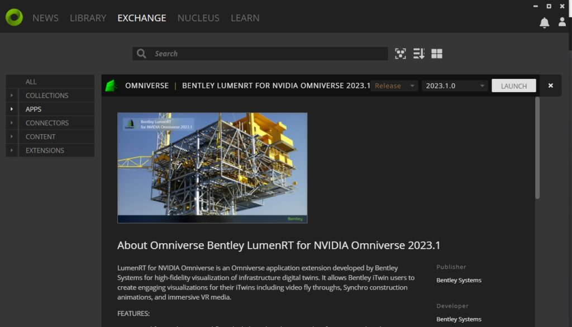572x327 pixels.
Task: Open the 2023.1.0 version dropdown
Action: pos(454,86)
